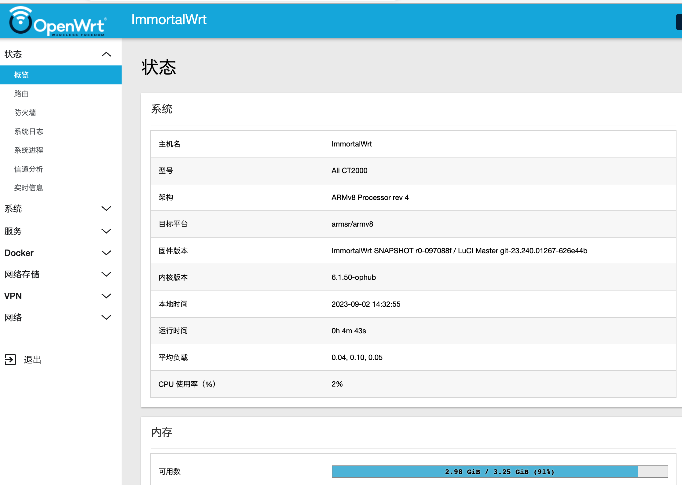Click the firmware version string
The height and width of the screenshot is (485, 682).
459,251
